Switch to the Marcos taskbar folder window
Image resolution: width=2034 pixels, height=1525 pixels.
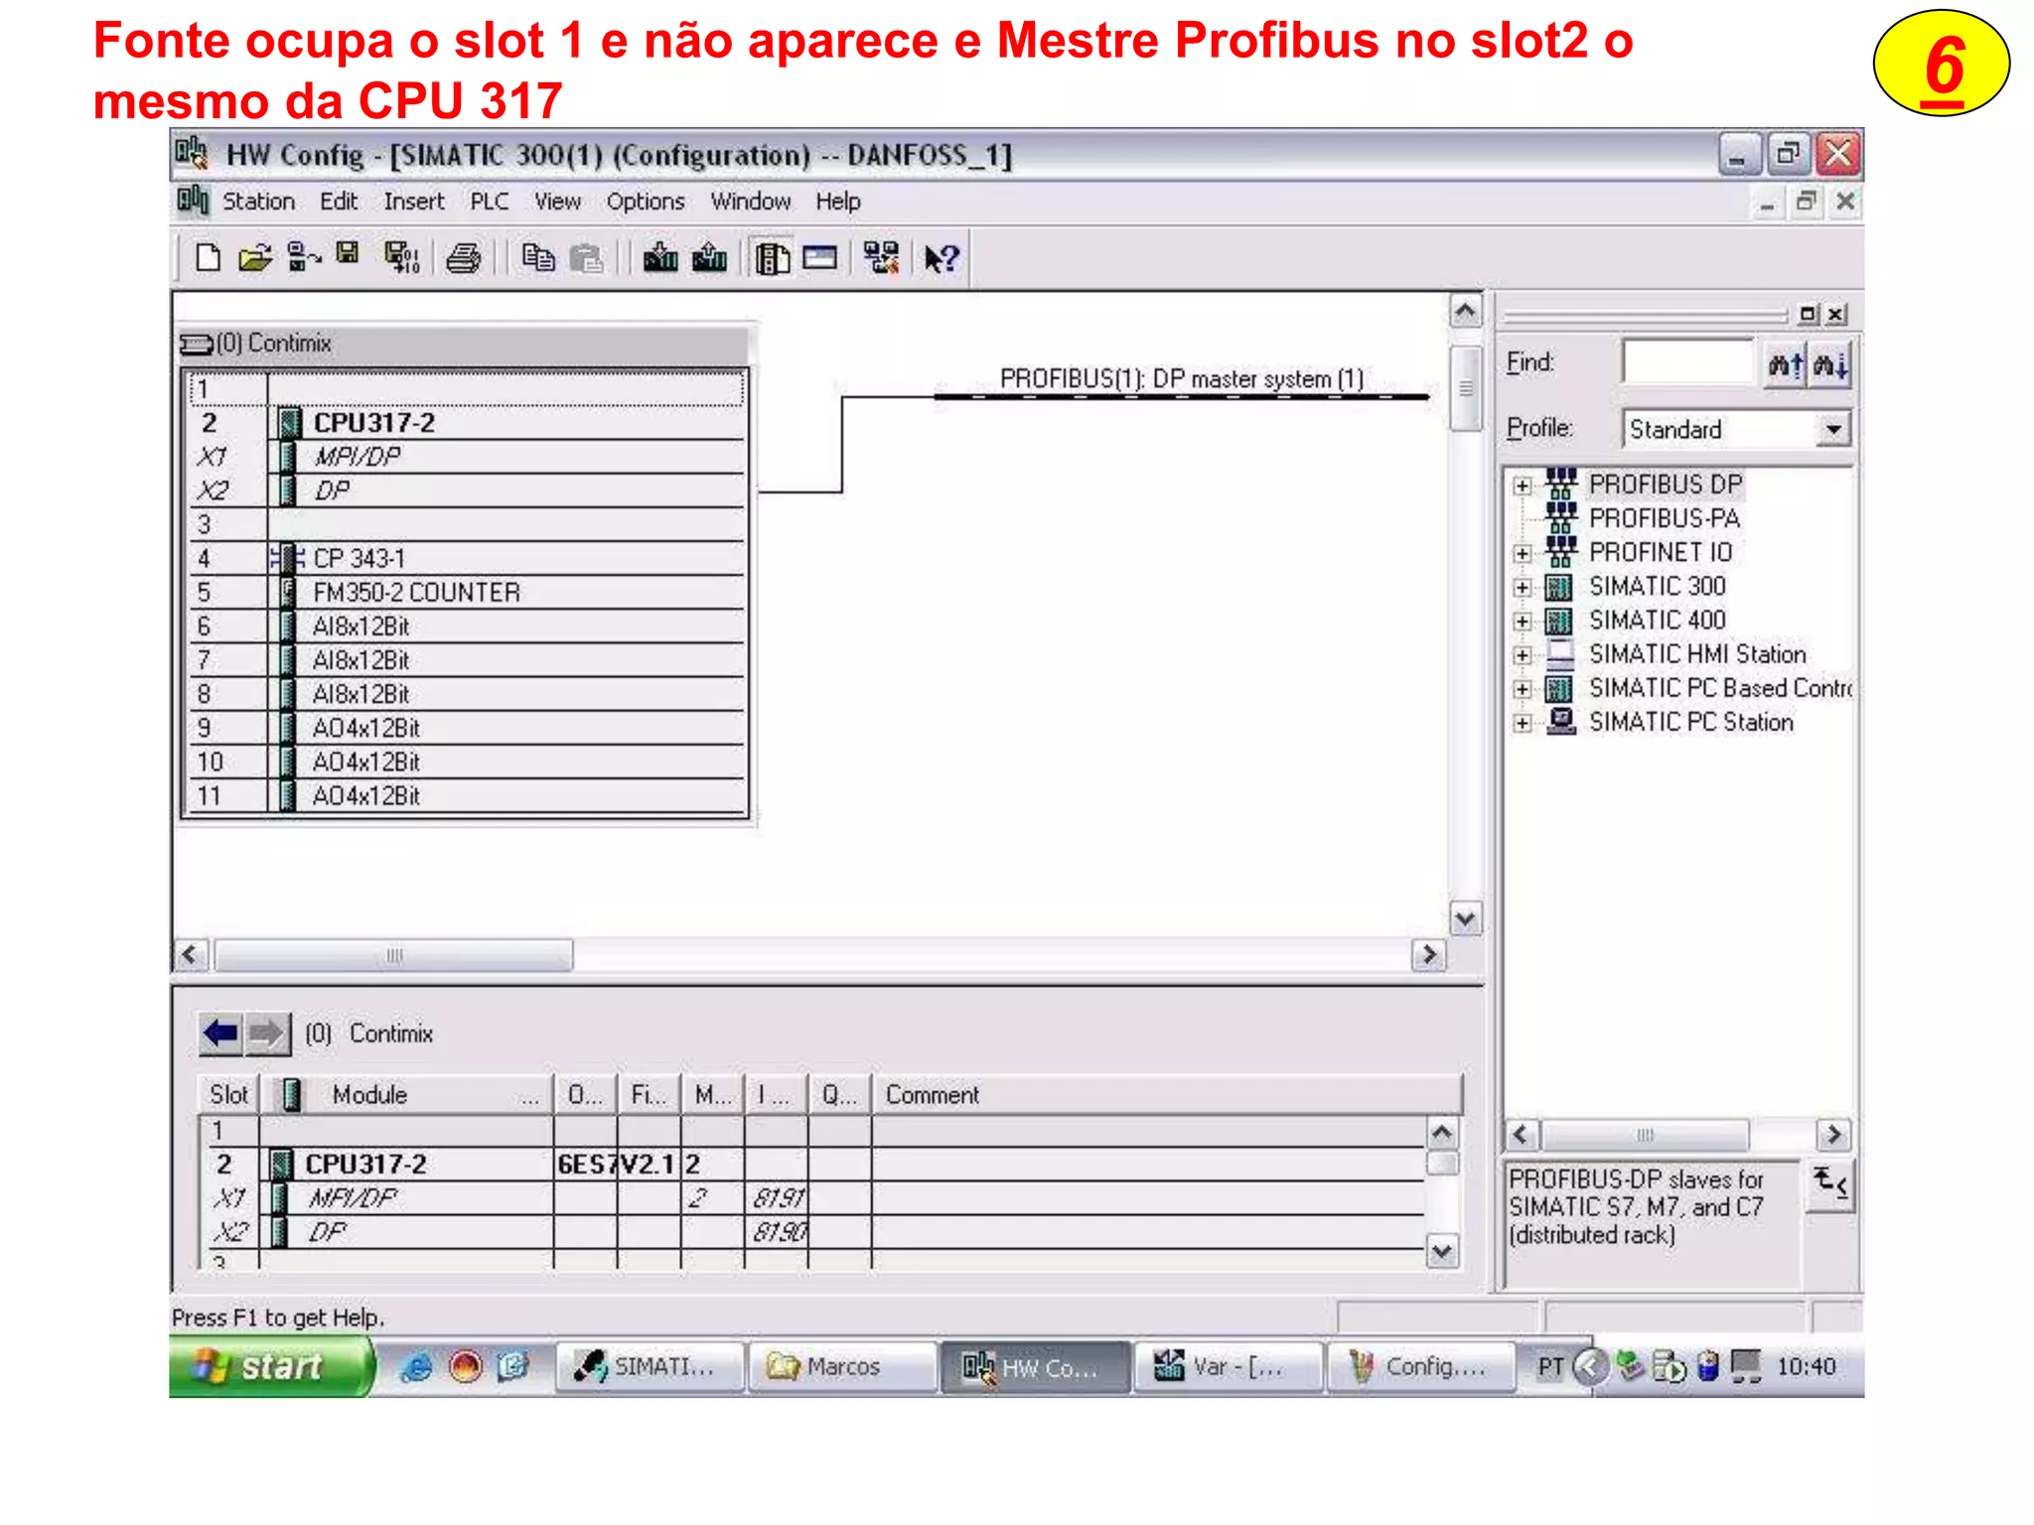[842, 1367]
